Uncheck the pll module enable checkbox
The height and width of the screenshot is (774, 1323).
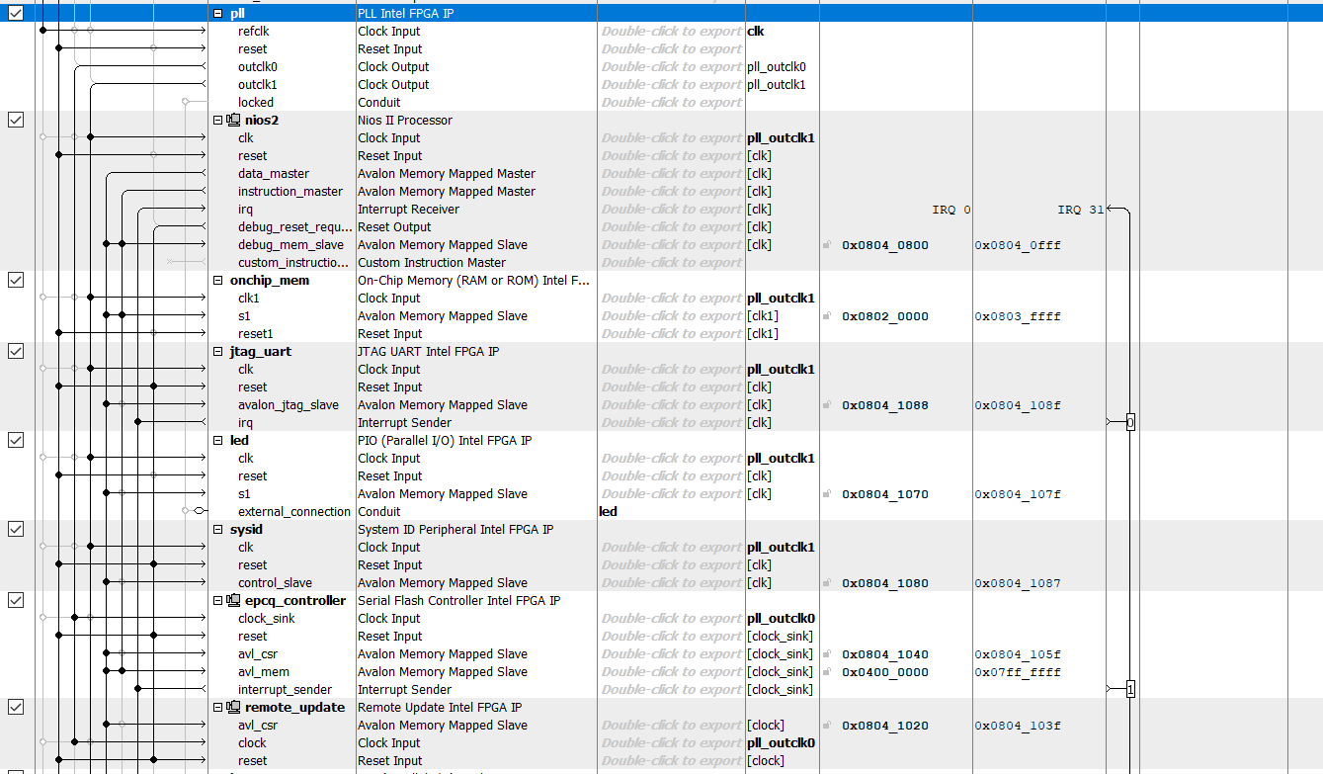(15, 12)
